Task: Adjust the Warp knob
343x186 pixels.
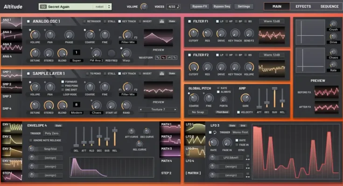Action: point(126,53)
